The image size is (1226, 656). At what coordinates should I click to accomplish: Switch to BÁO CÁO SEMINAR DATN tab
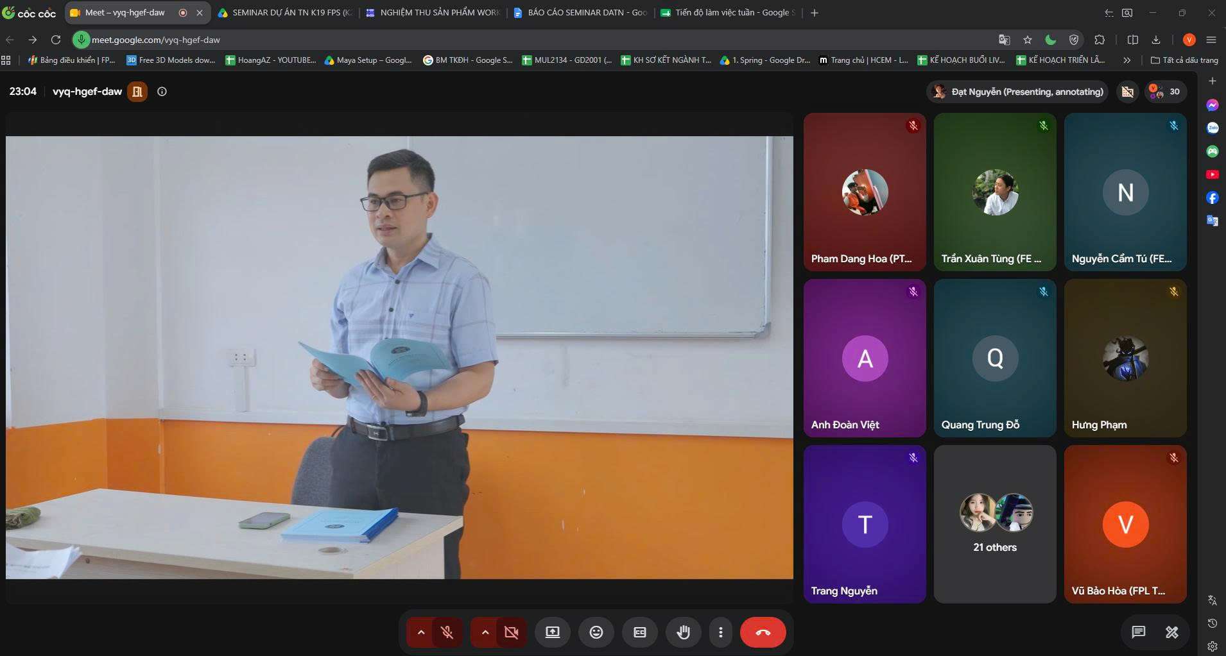[x=581, y=12]
